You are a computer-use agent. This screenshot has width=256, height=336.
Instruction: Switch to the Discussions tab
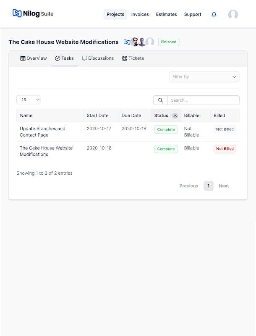98,58
